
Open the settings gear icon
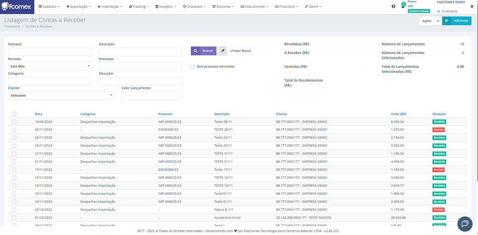(x=471, y=7)
